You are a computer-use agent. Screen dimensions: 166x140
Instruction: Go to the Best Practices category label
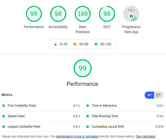pos(82,29)
